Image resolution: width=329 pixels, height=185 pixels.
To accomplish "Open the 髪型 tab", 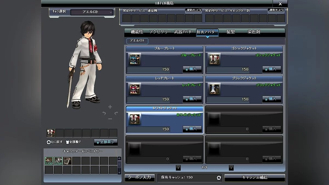I will 231,32.
